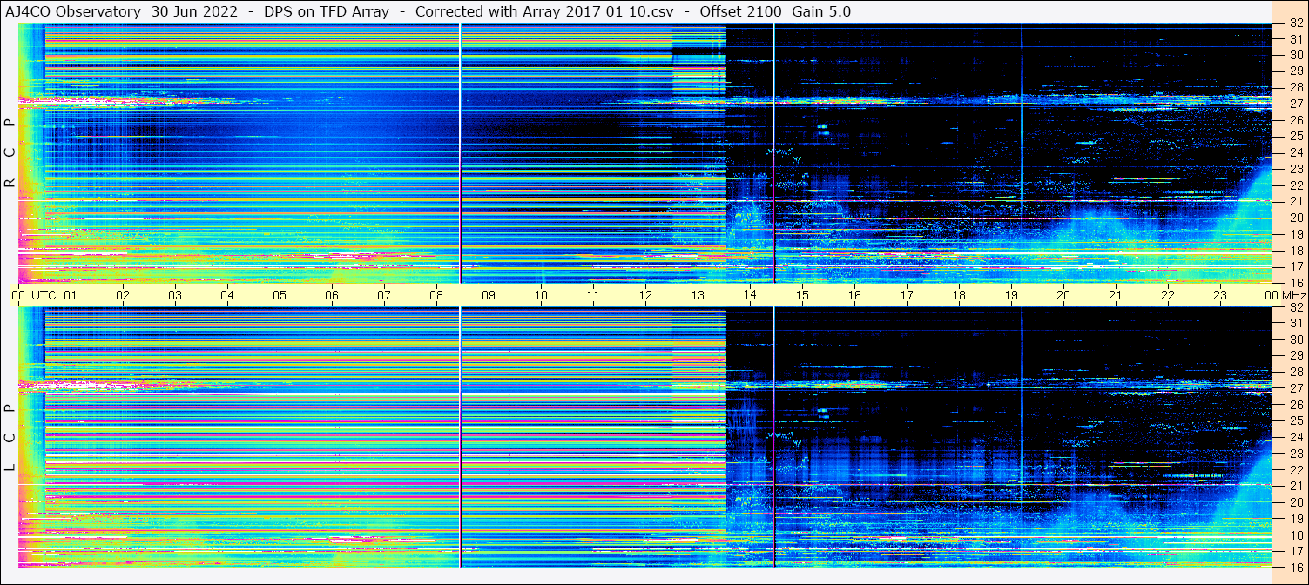Select '23' MHz on the RCP frequency scale
The width and height of the screenshot is (1309, 585).
(x=1296, y=169)
